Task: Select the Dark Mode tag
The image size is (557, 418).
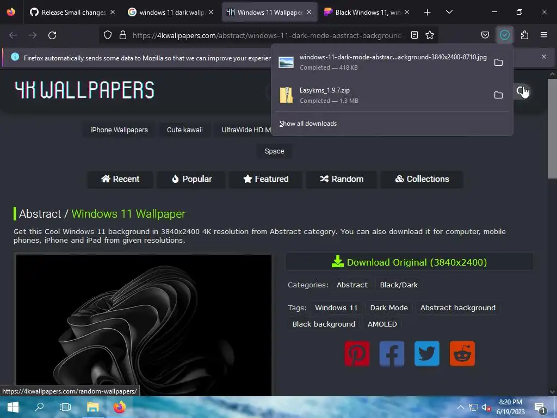Action: 389,308
